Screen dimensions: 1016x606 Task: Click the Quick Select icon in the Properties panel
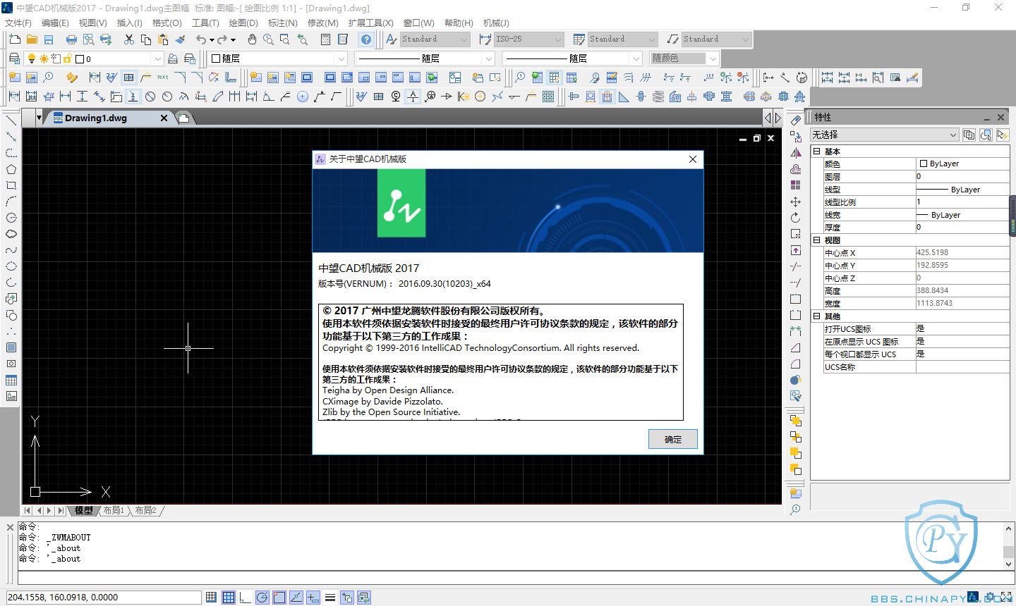pos(1002,135)
